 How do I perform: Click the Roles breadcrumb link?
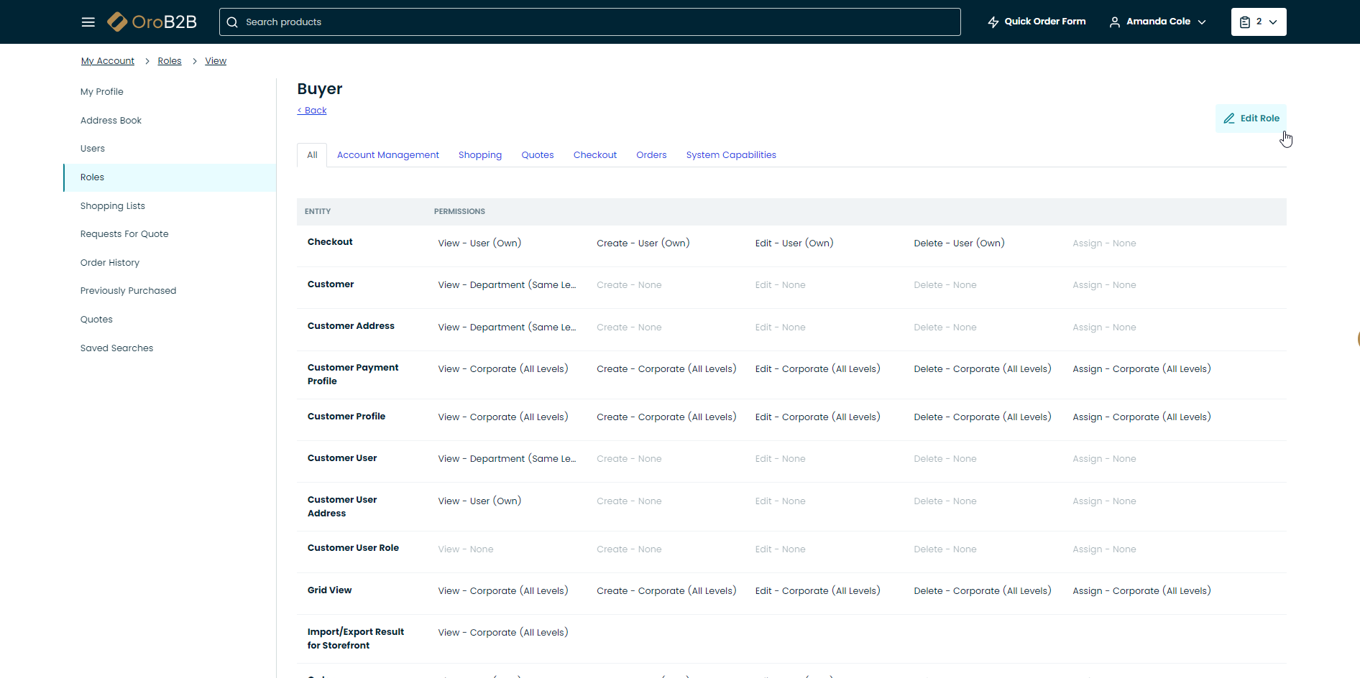click(170, 61)
